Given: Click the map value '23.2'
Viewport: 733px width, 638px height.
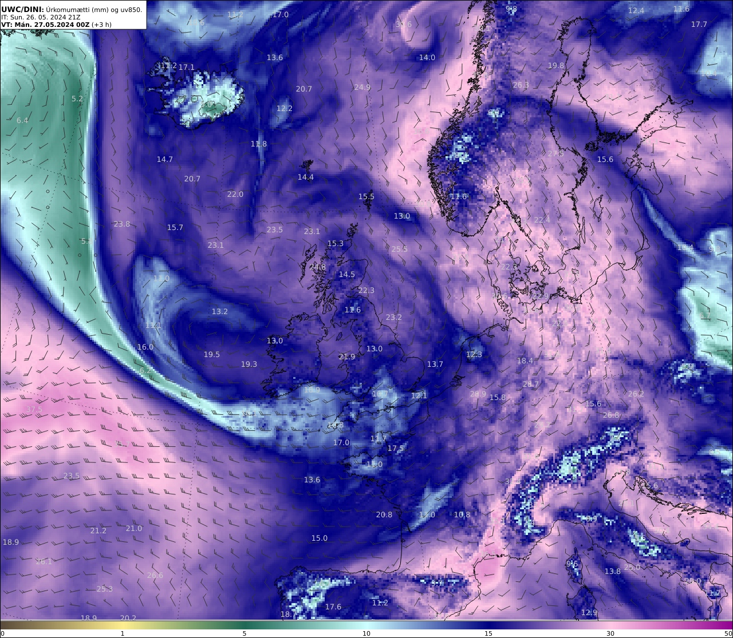Looking at the screenshot, I should 394,317.
